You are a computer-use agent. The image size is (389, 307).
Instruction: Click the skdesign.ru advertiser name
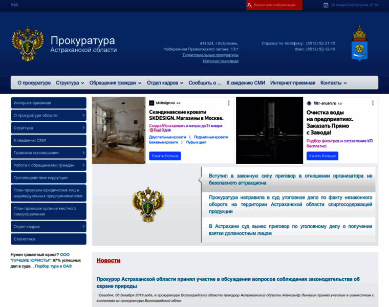(x=165, y=103)
